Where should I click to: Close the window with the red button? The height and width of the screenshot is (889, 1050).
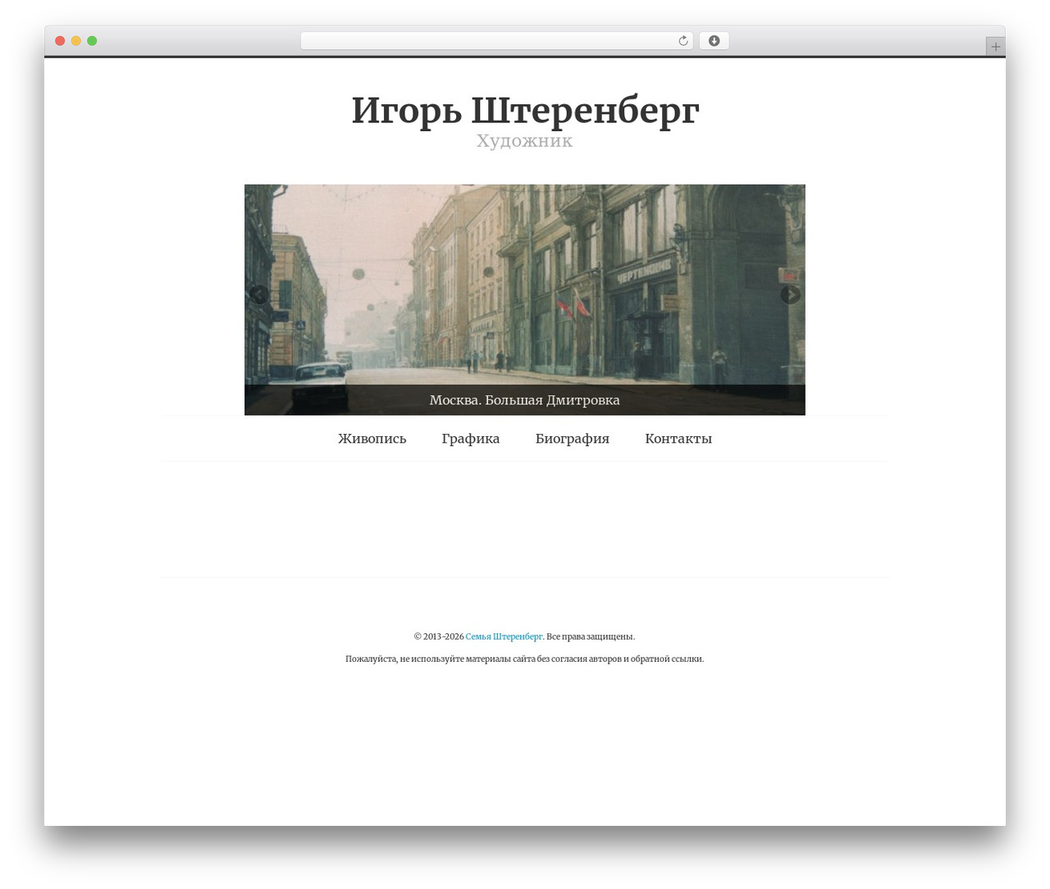(60, 41)
